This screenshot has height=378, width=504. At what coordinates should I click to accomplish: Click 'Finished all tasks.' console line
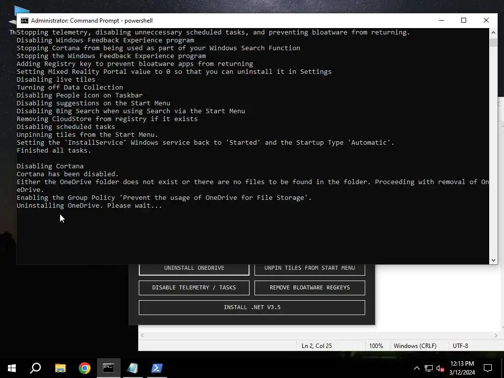pyautogui.click(x=54, y=151)
